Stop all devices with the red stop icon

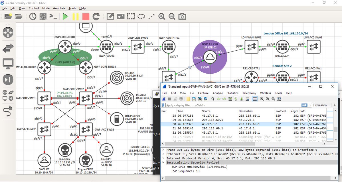[86, 16]
